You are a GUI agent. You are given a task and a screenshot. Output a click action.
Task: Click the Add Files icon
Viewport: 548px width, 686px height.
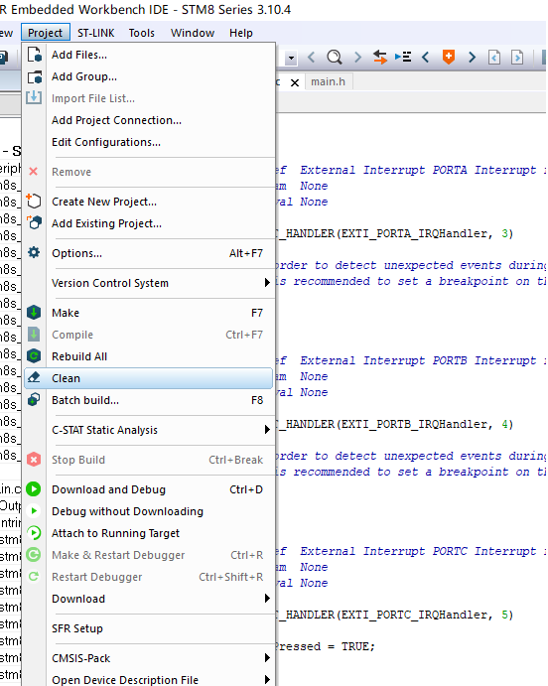coord(34,55)
